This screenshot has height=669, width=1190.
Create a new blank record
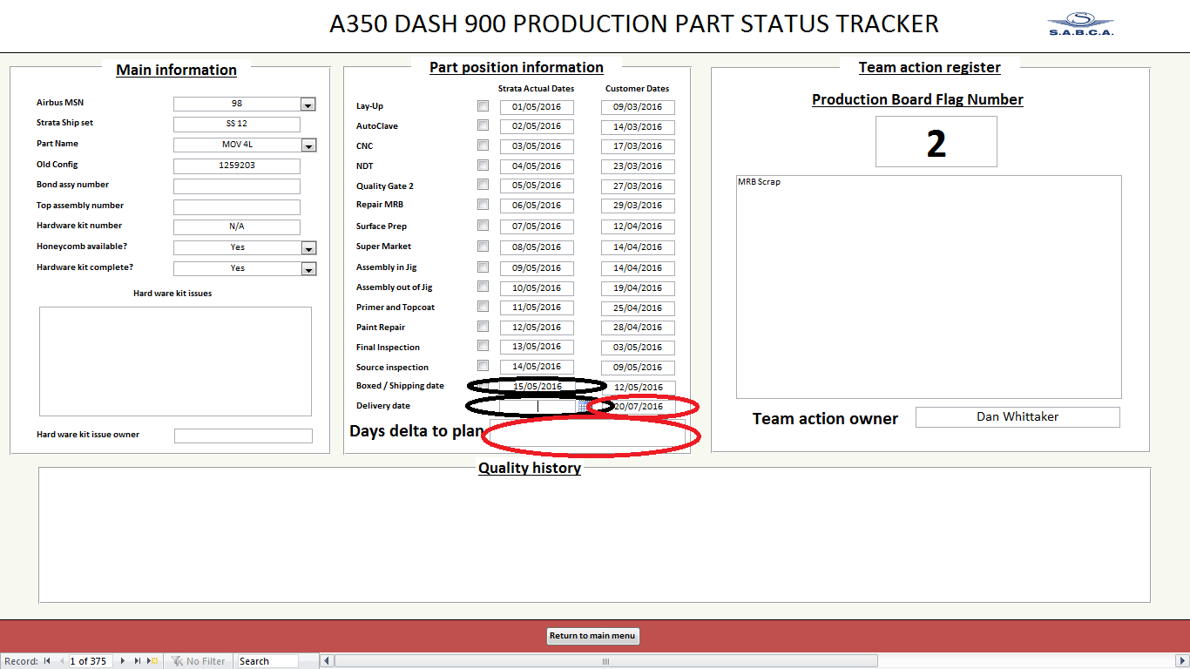152,661
